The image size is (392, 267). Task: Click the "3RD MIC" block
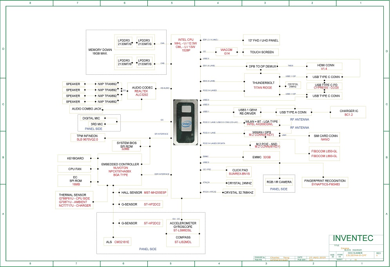[96, 124]
